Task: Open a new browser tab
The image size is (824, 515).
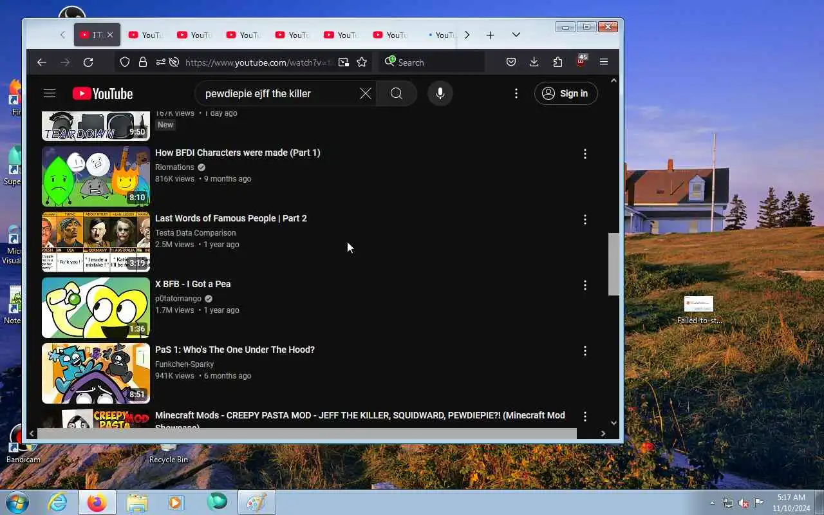Action: (x=490, y=35)
